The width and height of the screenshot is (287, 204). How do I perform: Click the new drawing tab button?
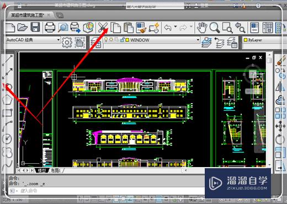coord(60,15)
